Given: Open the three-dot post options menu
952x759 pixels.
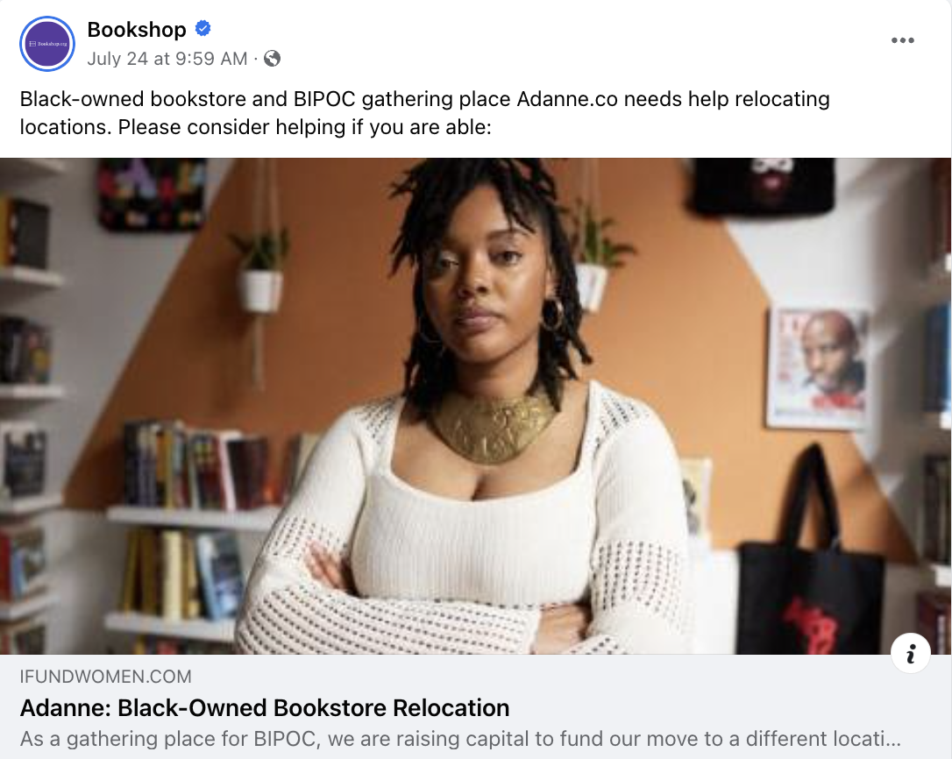Looking at the screenshot, I should [902, 40].
